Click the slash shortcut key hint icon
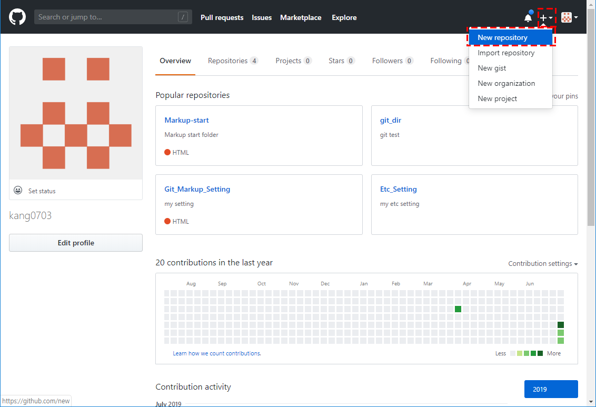Screen dimensions: 596x407 [x=183, y=17]
